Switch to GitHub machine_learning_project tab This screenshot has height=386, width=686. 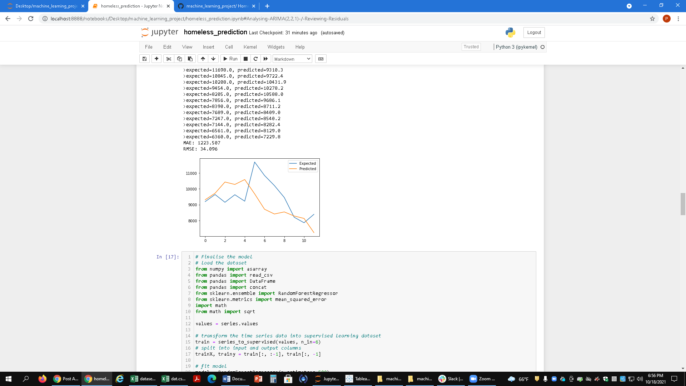217,6
